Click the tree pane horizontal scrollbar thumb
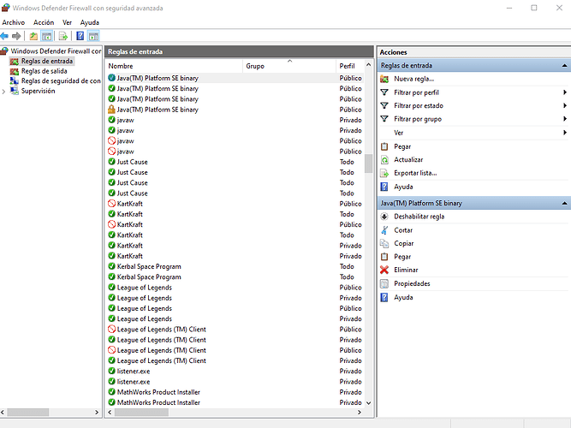 click(x=28, y=413)
